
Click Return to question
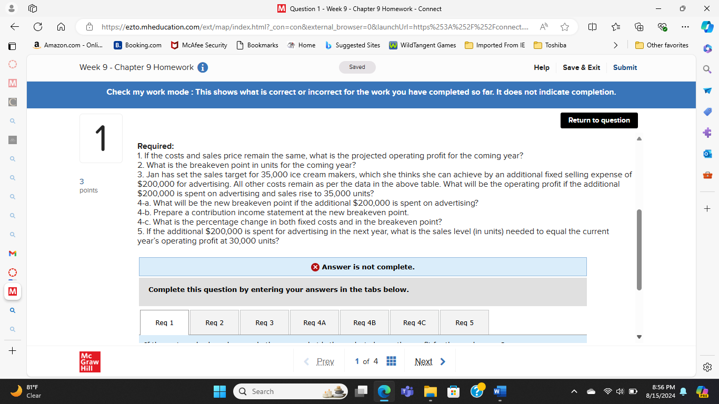599,120
